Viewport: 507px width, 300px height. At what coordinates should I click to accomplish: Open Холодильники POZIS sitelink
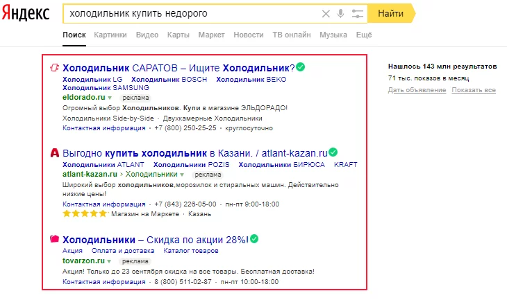point(192,164)
